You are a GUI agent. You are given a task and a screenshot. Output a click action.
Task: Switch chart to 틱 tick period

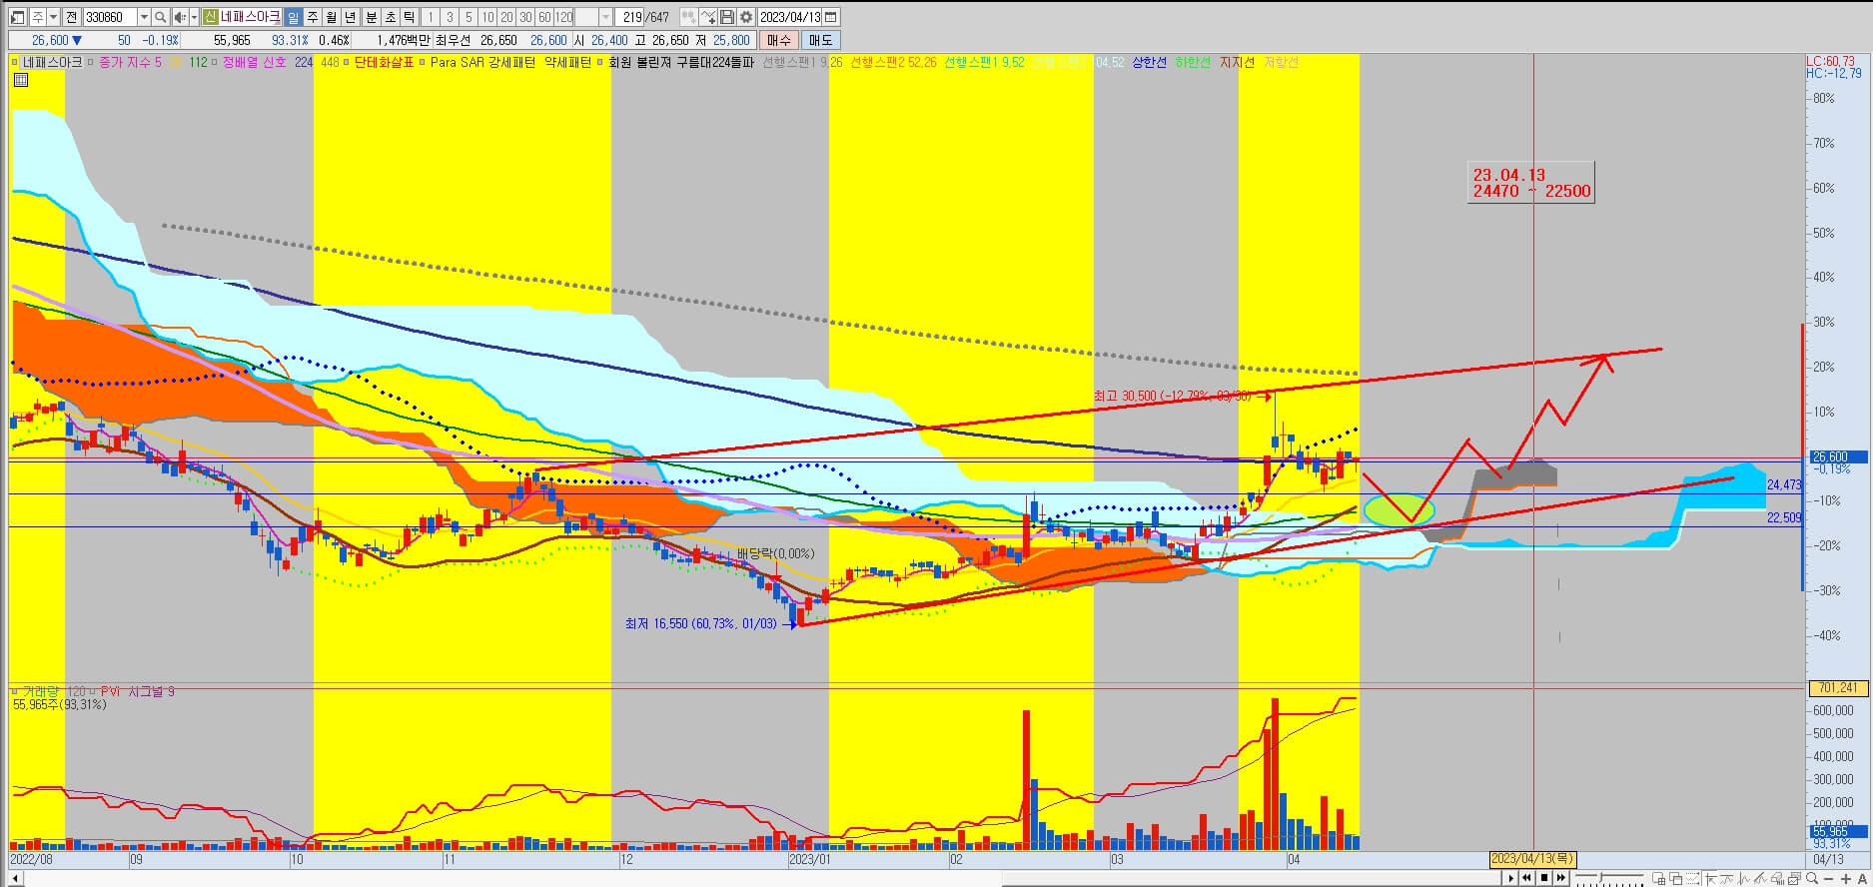coord(409,17)
